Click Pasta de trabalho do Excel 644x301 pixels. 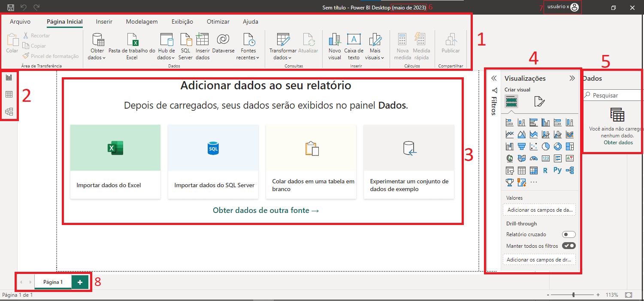pos(132,46)
